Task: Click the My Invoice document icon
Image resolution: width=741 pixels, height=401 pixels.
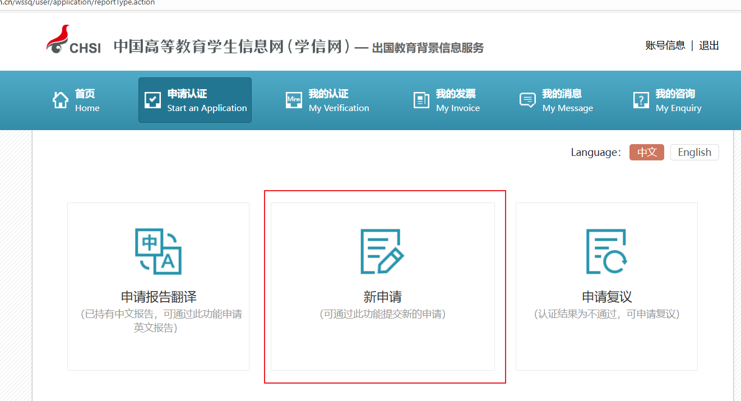Action: (421, 100)
